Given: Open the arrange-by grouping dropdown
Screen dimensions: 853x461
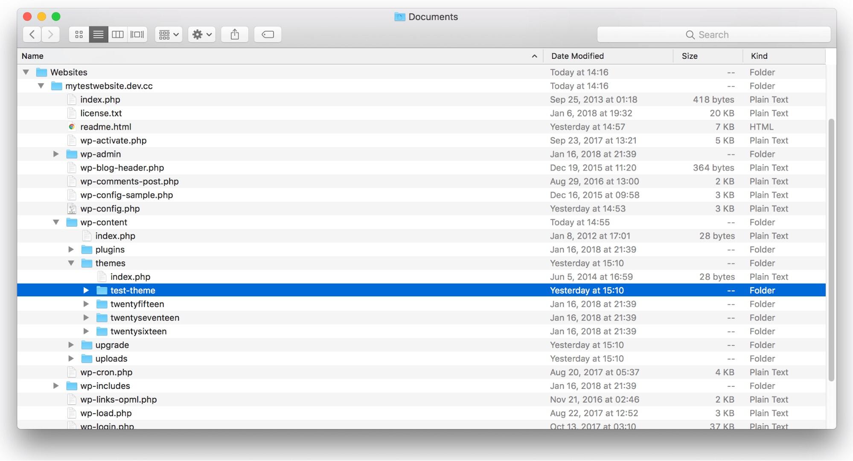Looking at the screenshot, I should 169,35.
